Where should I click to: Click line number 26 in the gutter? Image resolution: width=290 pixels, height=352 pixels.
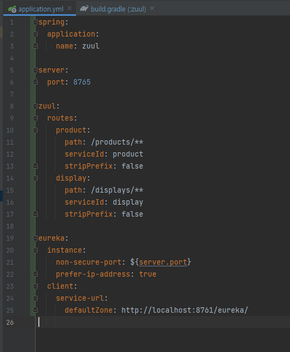10,323
